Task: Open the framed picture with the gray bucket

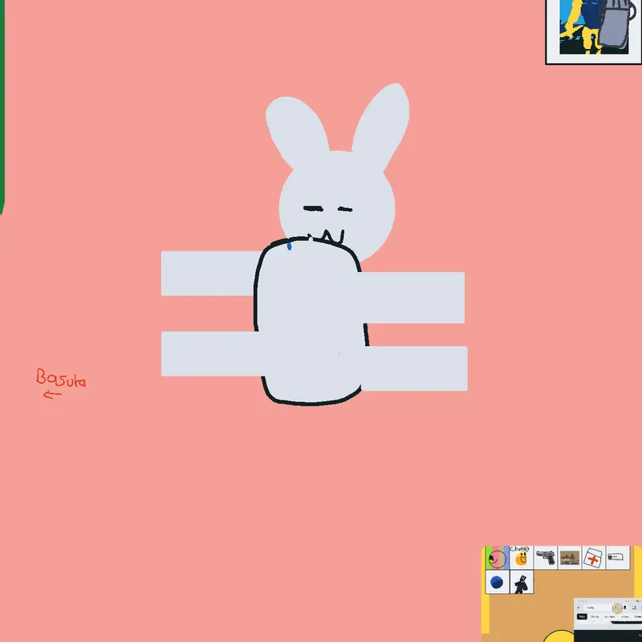Action: point(594,31)
